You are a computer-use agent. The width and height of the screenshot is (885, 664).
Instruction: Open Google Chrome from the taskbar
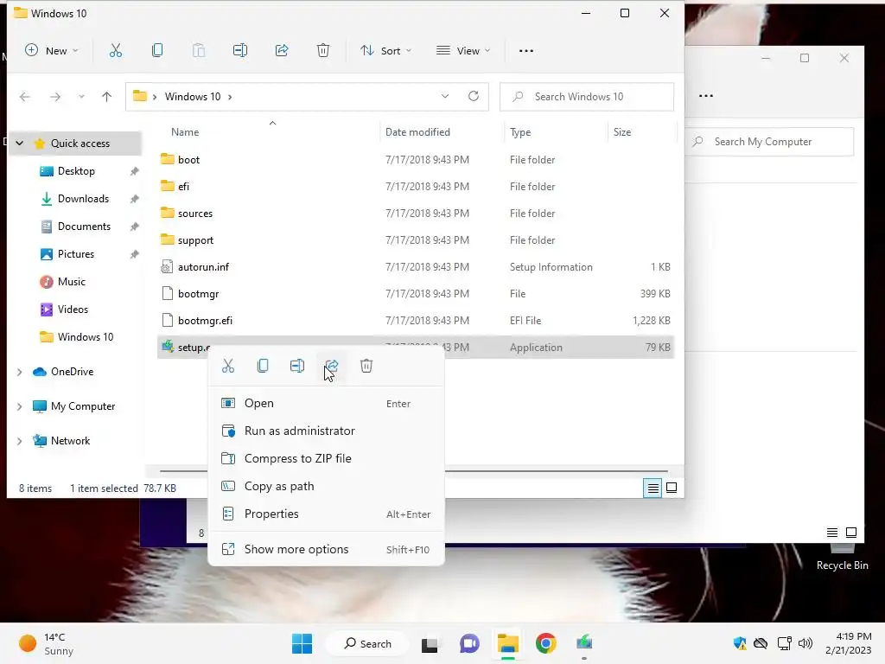pyautogui.click(x=546, y=643)
